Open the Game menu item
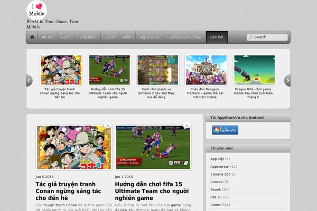317x211 pixels. click(67, 37)
